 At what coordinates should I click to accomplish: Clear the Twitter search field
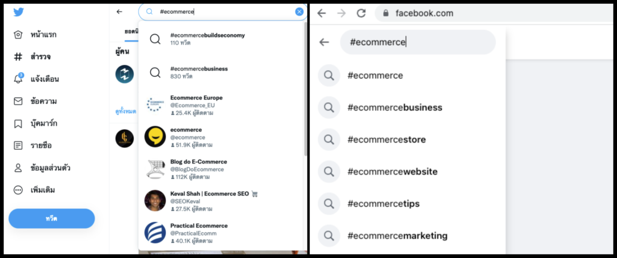point(299,11)
